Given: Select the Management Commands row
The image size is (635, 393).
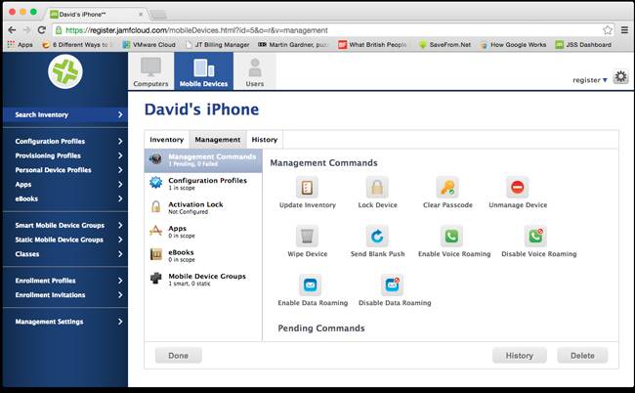Looking at the screenshot, I should 203,159.
